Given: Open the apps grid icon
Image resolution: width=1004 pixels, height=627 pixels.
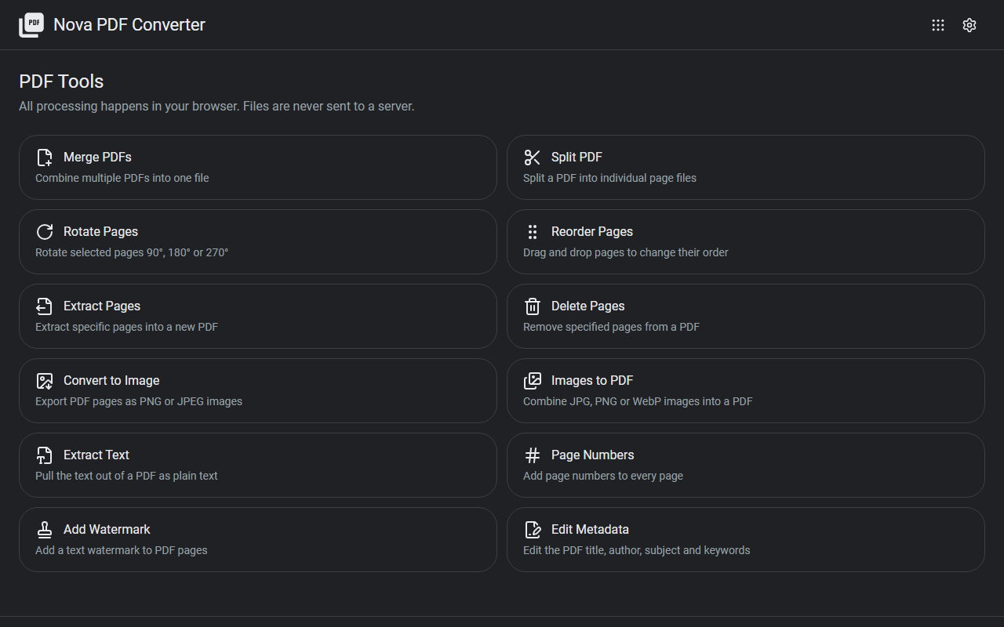Looking at the screenshot, I should [938, 25].
